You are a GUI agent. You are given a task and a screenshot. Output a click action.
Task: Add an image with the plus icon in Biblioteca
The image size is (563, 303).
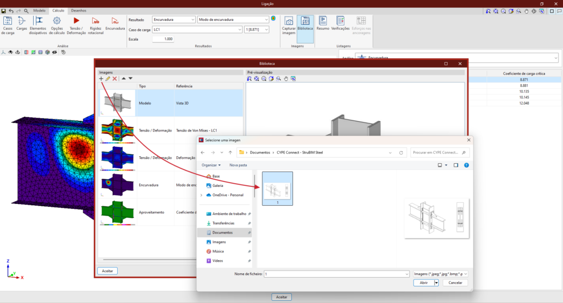tap(101, 79)
